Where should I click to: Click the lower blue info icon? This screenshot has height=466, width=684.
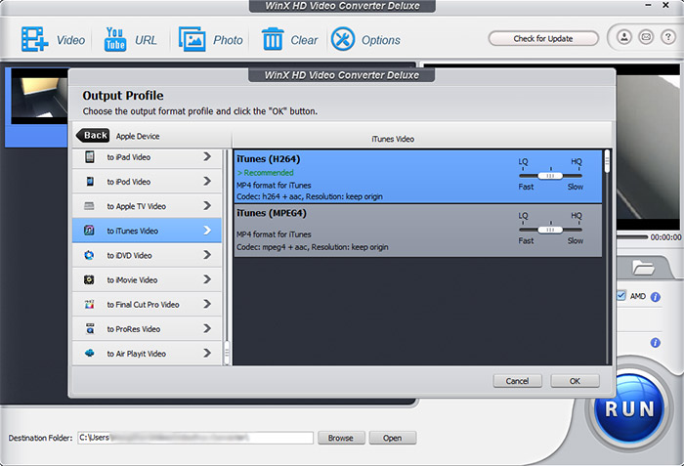(x=656, y=343)
